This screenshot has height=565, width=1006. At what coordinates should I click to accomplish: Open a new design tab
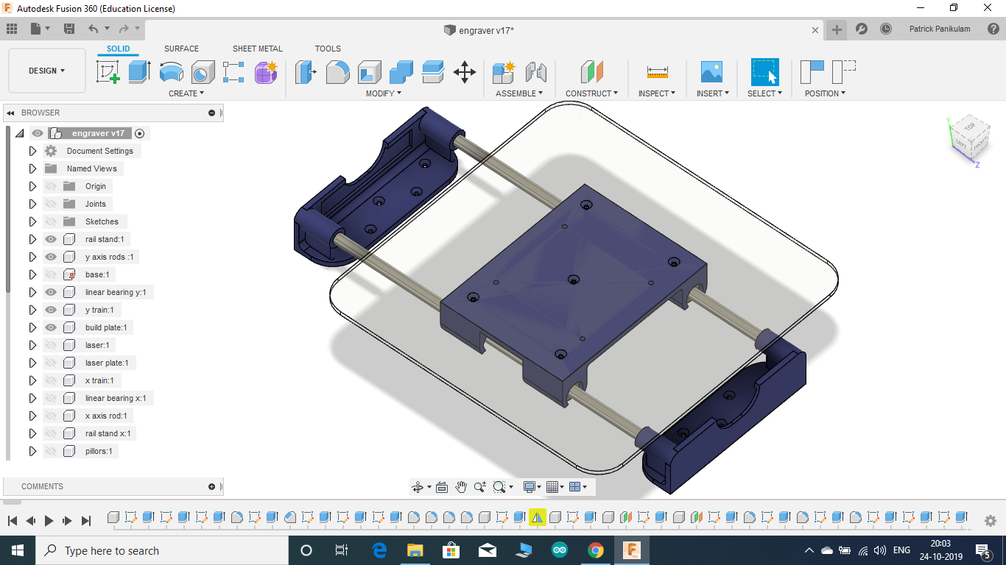point(837,29)
